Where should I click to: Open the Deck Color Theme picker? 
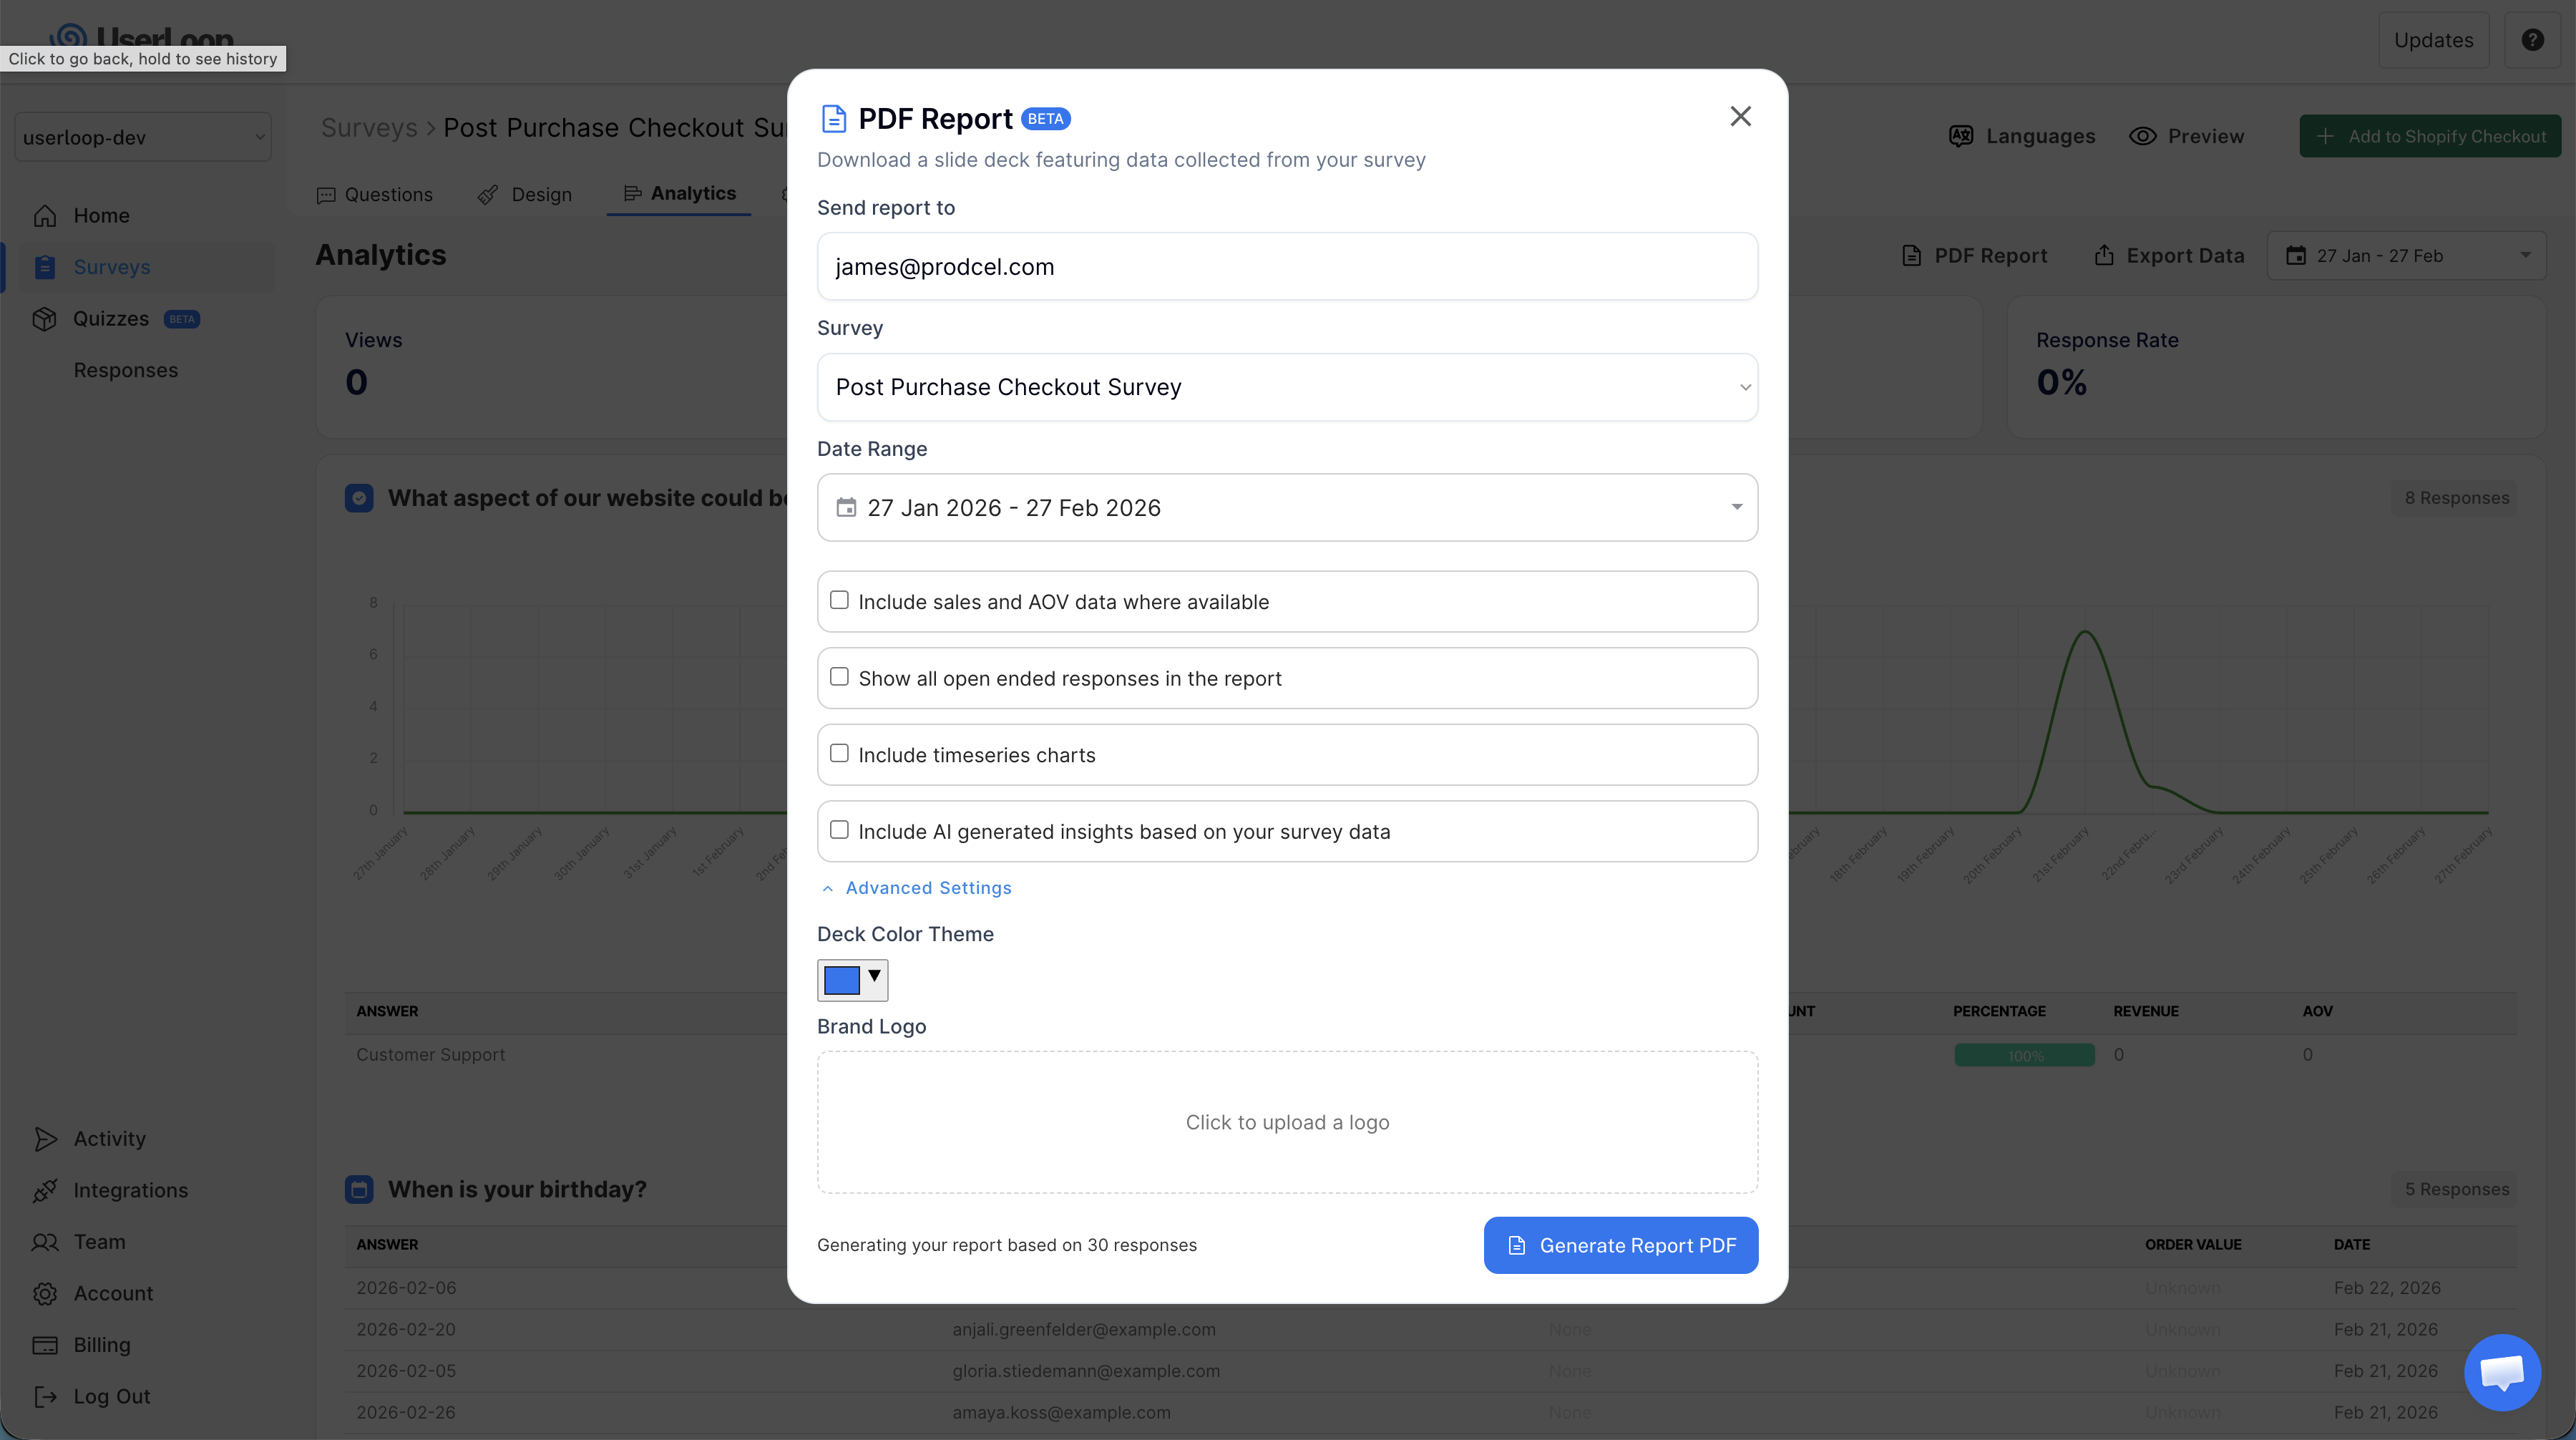click(852, 980)
